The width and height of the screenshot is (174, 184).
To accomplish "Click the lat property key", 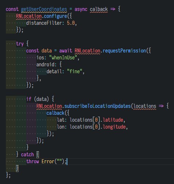I will pyautogui.click(x=60, y=120).
